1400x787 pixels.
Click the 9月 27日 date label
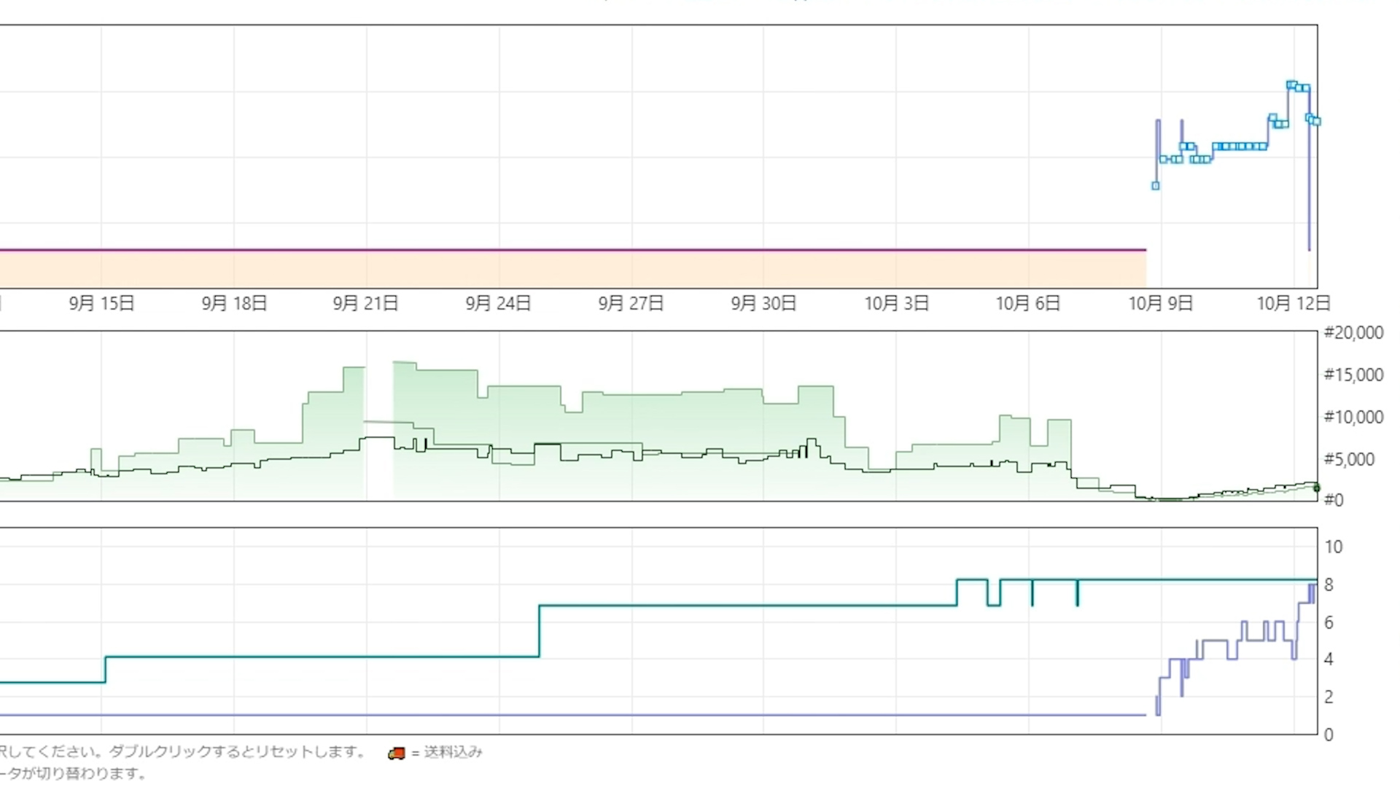[631, 303]
